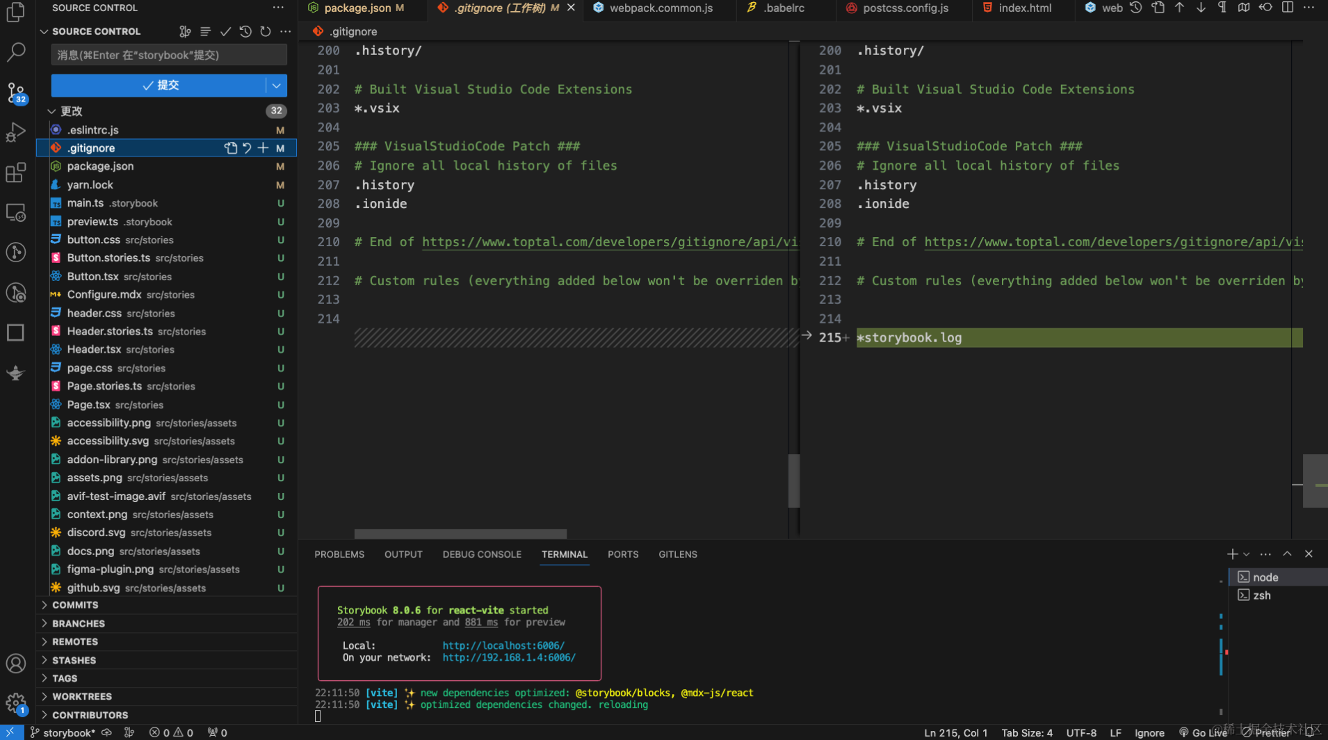This screenshot has width=1328, height=740.
Task: Open the Extensions view
Action: click(x=15, y=172)
